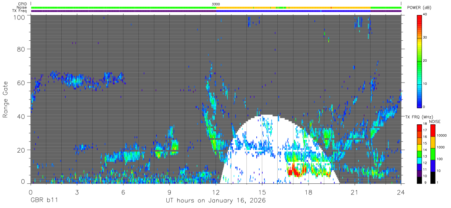The height and width of the screenshot is (208, 451).
Task: Click the 100 noise scale label
Action: pos(439,159)
